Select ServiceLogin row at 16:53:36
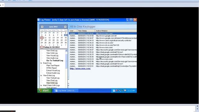 tap(103, 62)
